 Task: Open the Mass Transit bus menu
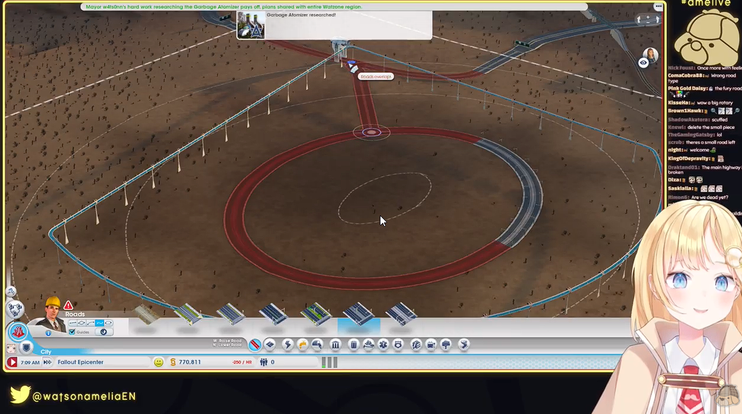pos(431,344)
